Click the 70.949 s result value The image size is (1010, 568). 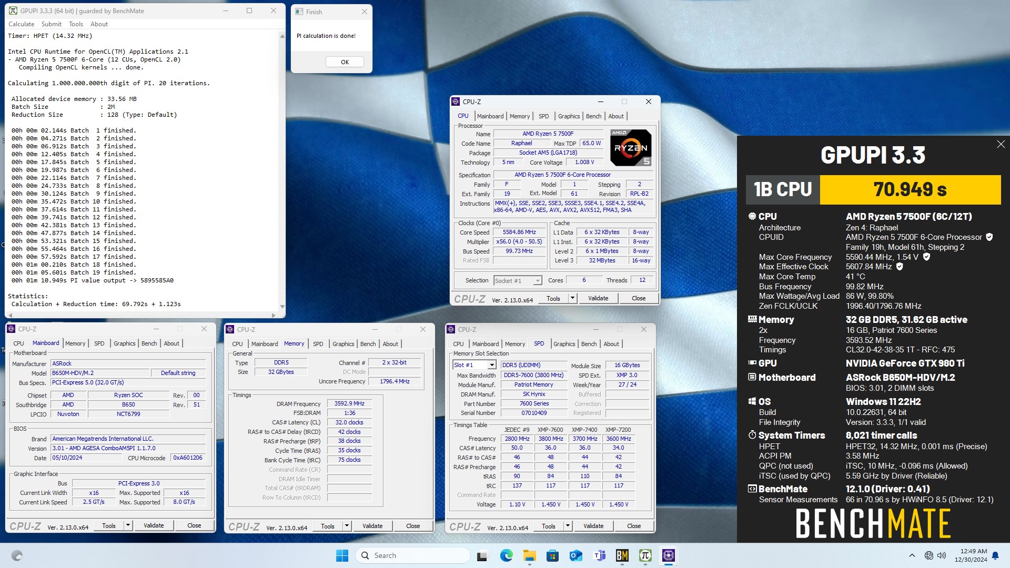coord(910,189)
